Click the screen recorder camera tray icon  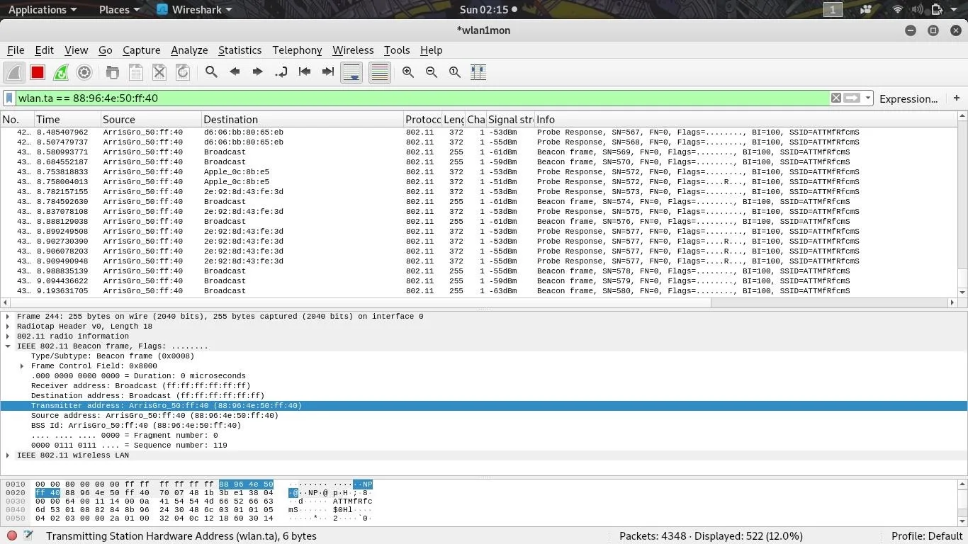coord(866,9)
